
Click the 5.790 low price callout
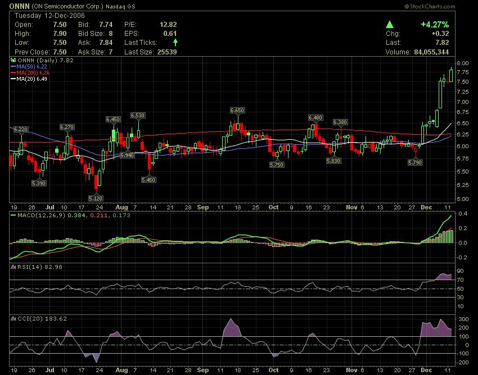(x=415, y=163)
